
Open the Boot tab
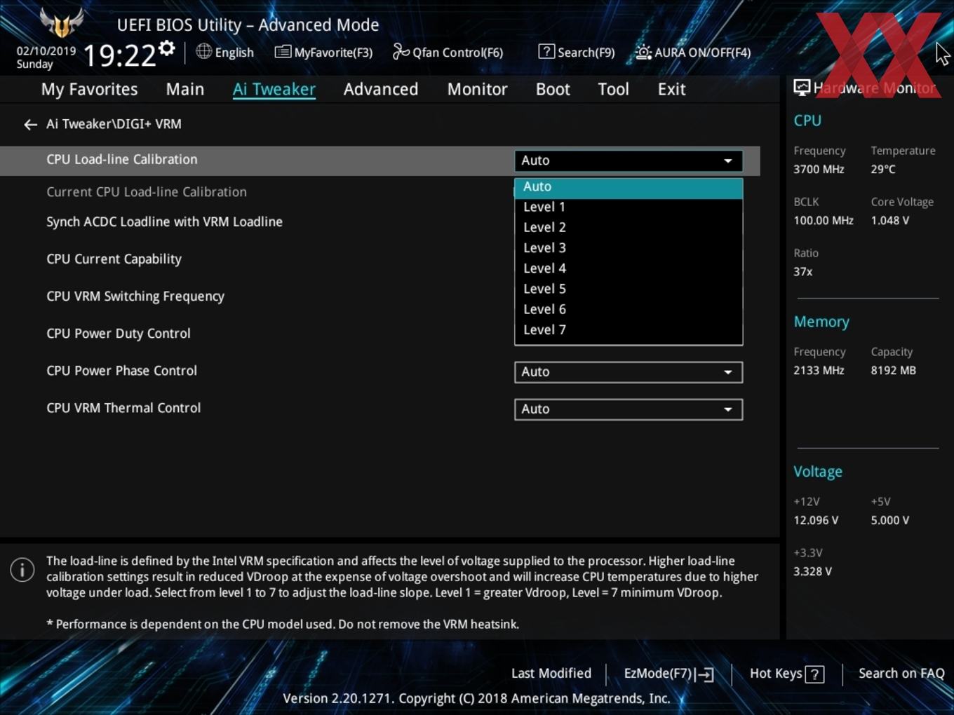pos(553,89)
